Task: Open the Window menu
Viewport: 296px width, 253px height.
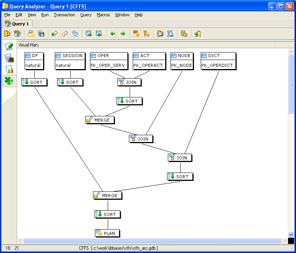Action: 122,15
